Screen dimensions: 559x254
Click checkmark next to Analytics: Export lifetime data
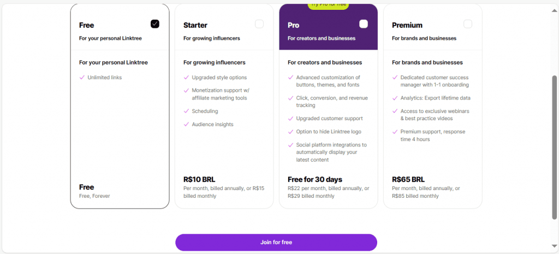tap(395, 98)
